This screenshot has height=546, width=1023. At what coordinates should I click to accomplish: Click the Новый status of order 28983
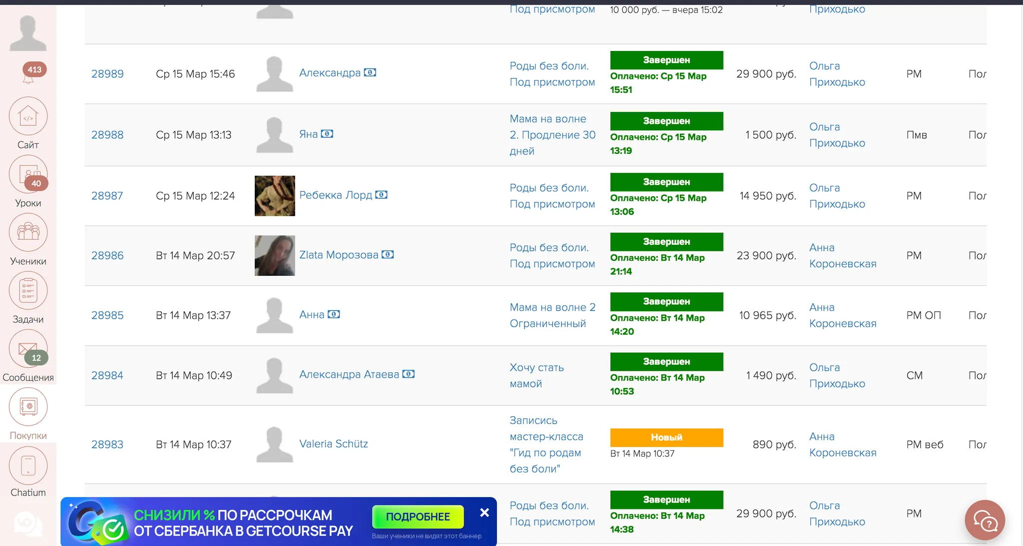point(666,438)
